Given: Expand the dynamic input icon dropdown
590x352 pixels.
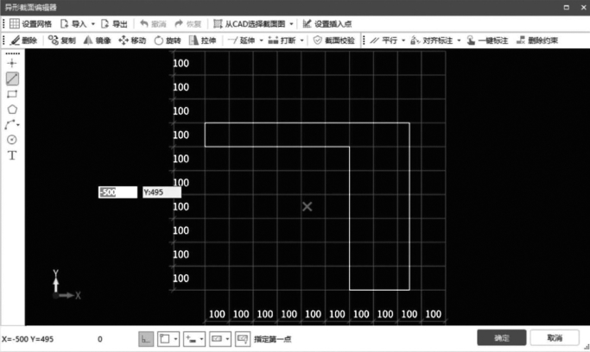Looking at the screenshot, I should pos(228,339).
